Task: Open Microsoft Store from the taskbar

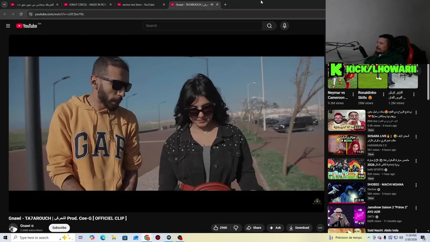Action: (x=125, y=238)
